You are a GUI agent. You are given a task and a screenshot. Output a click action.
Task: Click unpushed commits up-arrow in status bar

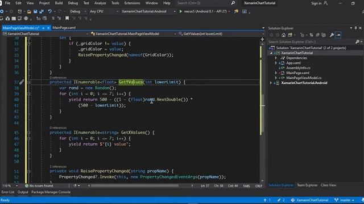265,200
